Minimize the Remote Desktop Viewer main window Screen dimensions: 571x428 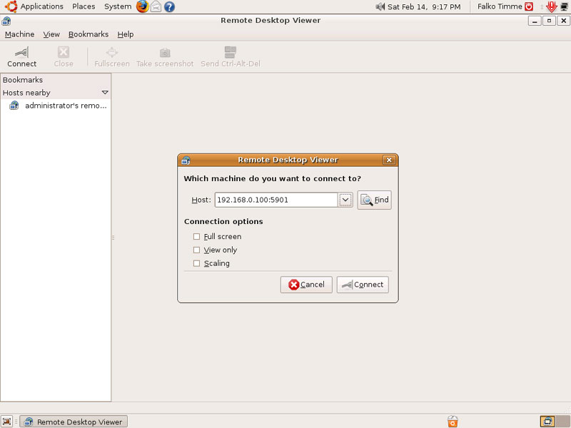coord(535,21)
